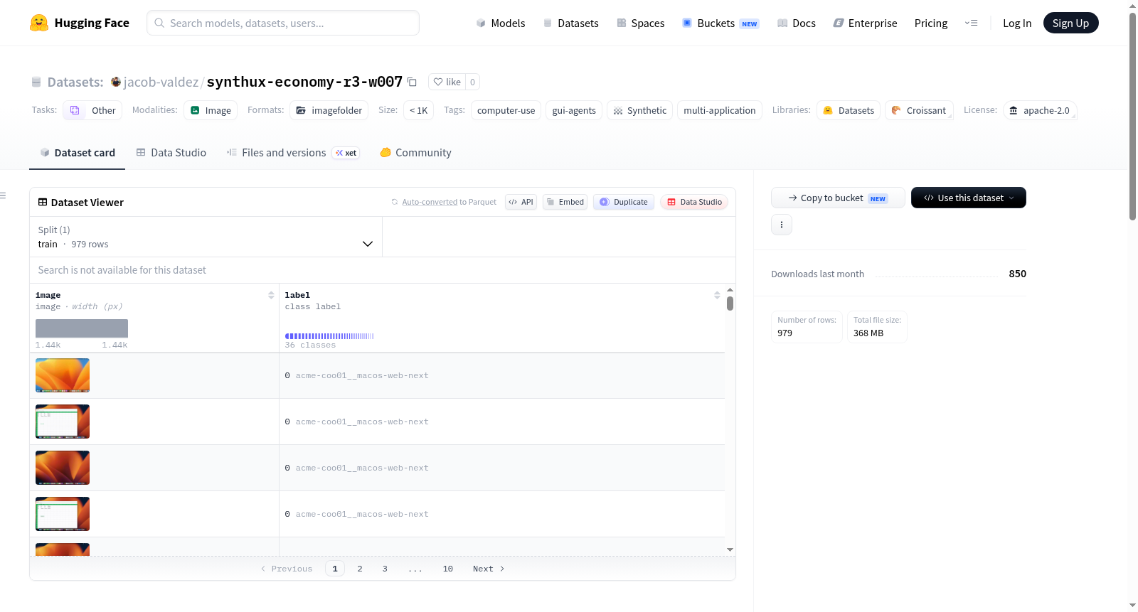Sort the label column
Image resolution: width=1138 pixels, height=612 pixels.
717,295
